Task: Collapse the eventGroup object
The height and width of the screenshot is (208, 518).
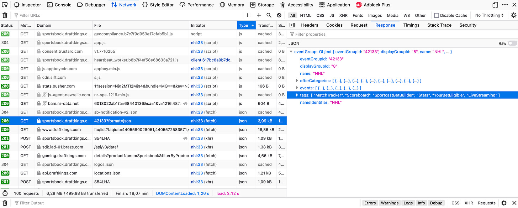Action: (x=291, y=52)
